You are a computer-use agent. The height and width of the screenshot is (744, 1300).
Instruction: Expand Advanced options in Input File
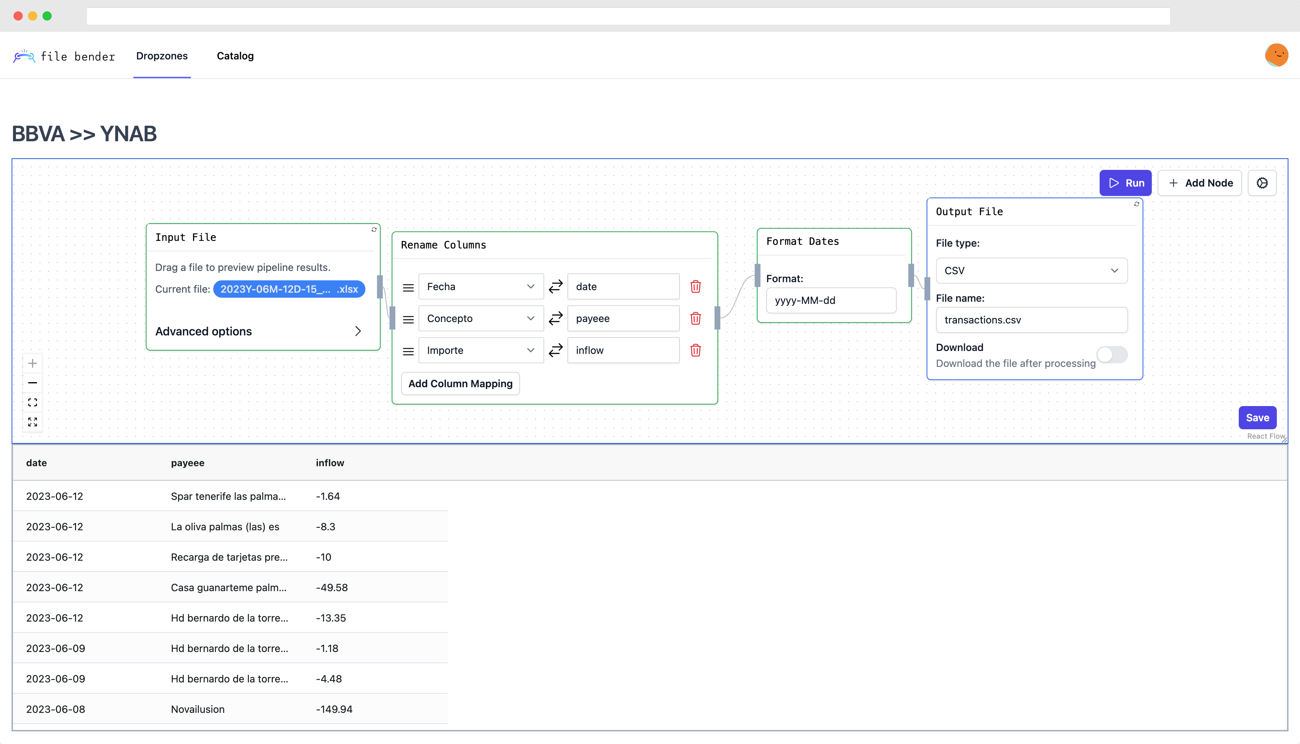(259, 331)
